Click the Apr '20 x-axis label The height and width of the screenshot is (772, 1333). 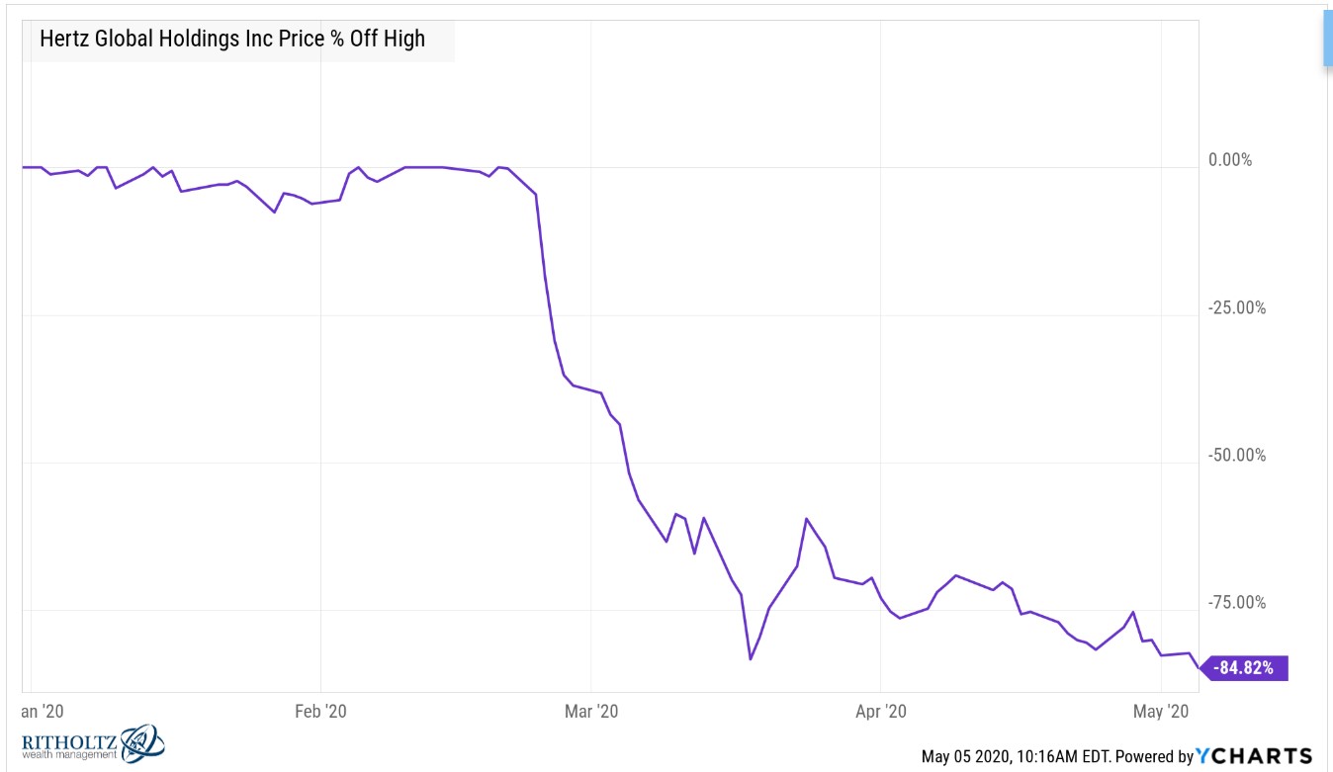pyautogui.click(x=880, y=711)
